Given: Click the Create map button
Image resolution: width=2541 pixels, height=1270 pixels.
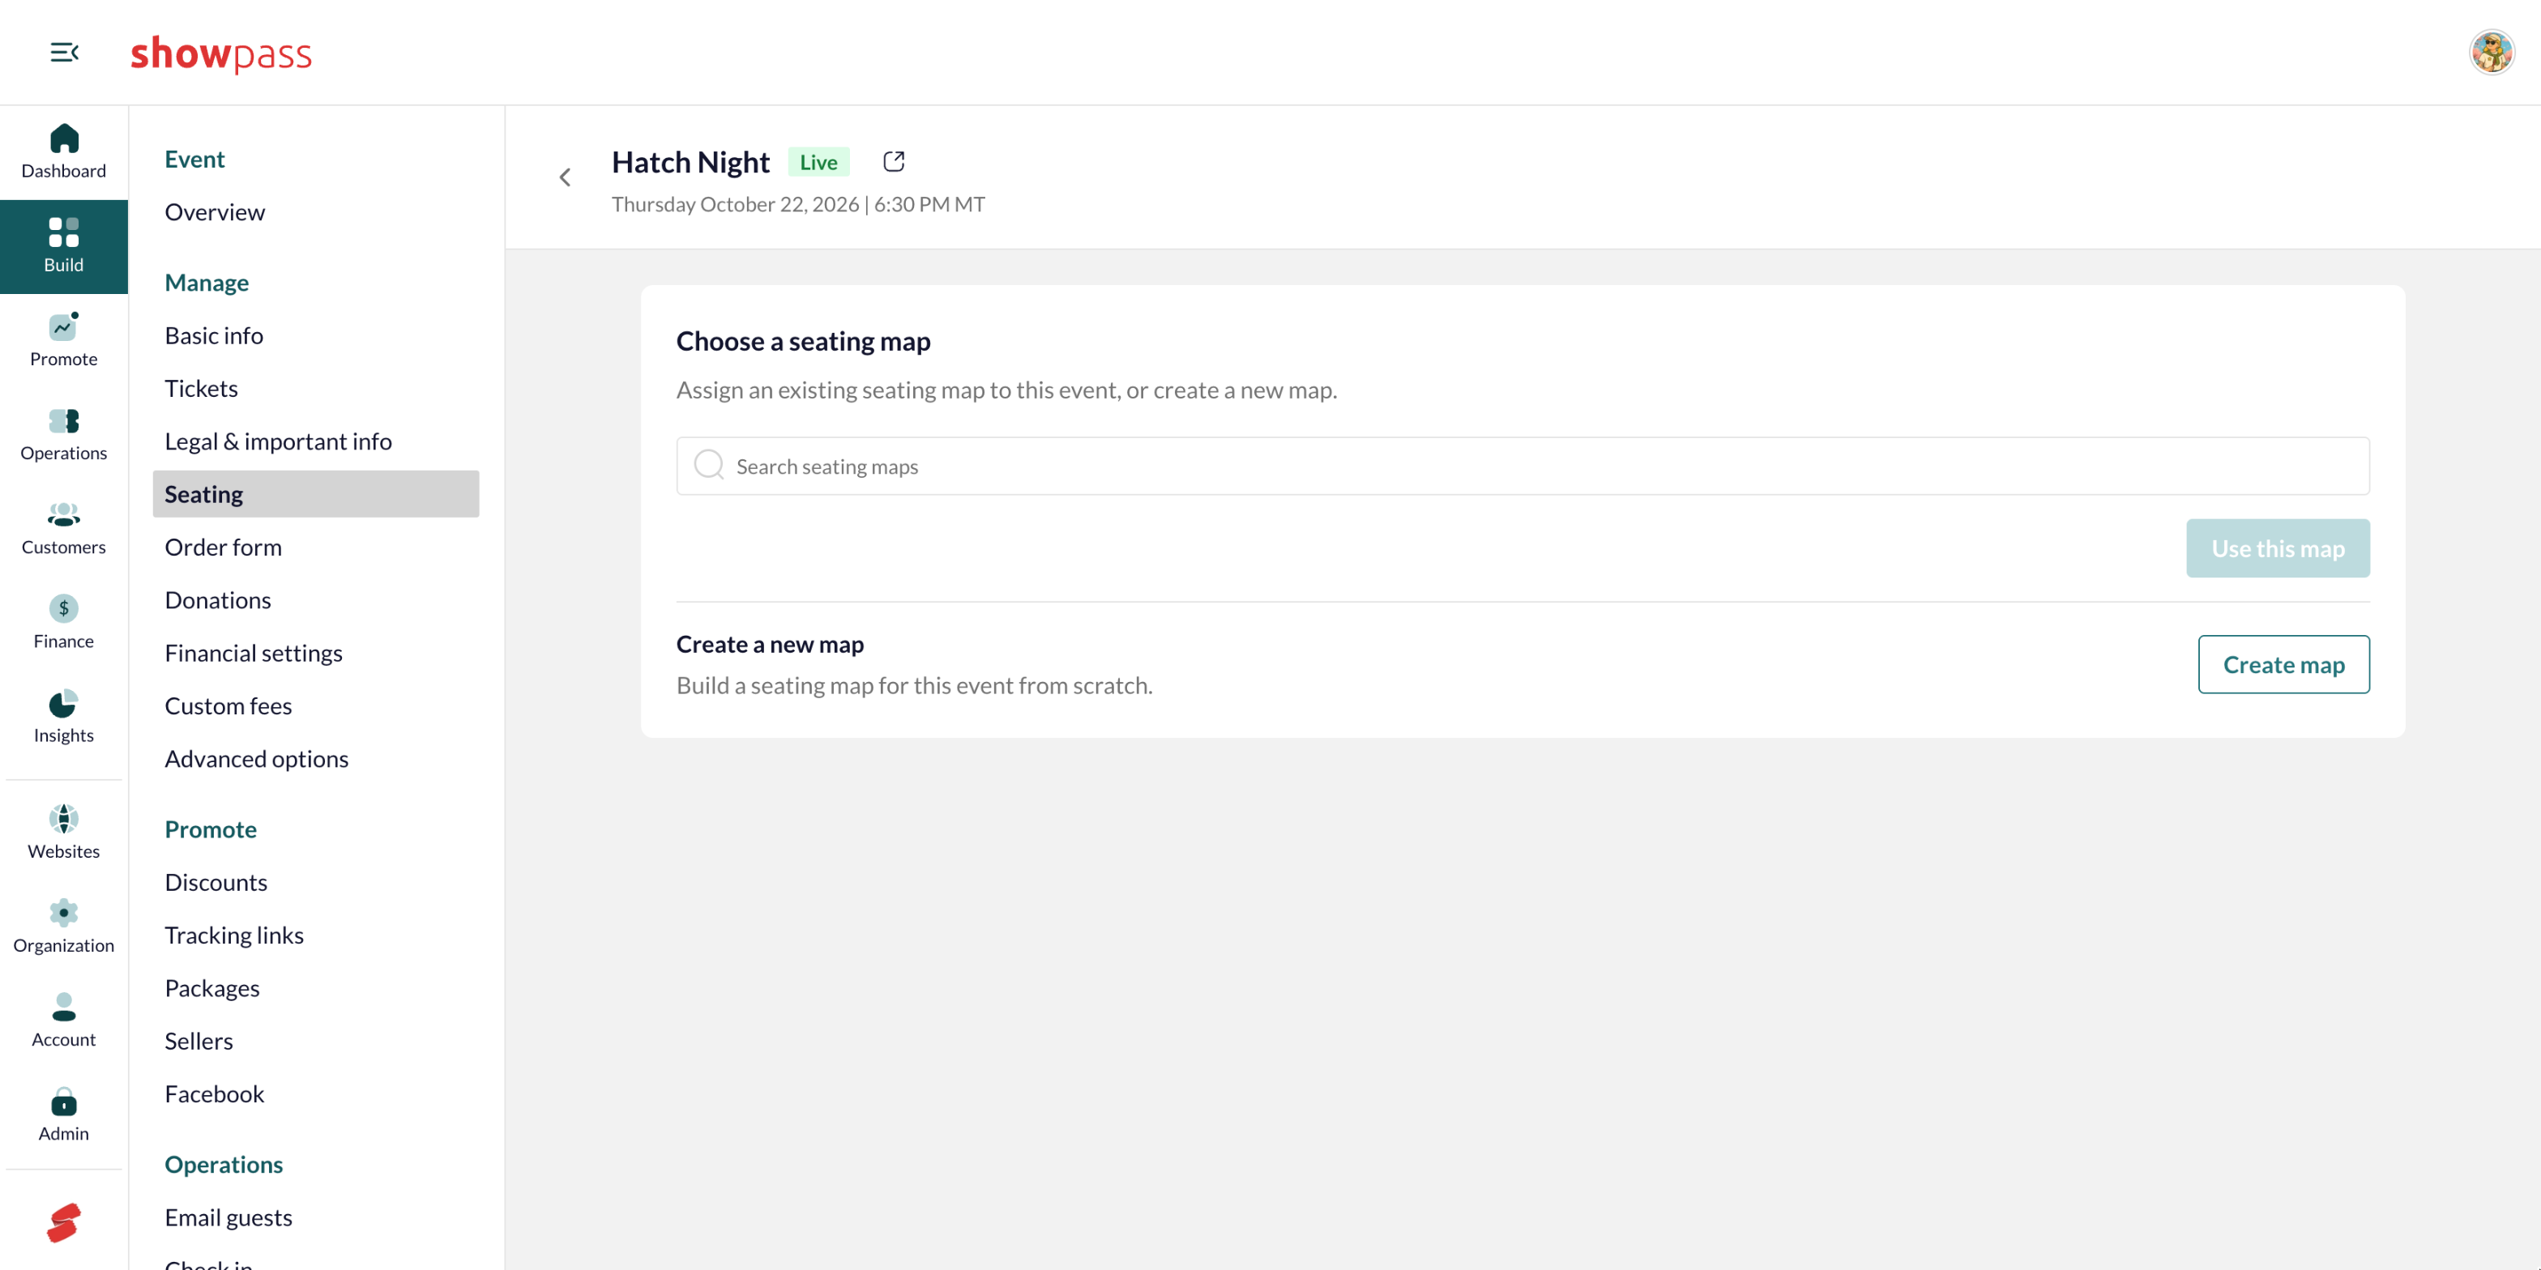Looking at the screenshot, I should [x=2283, y=665].
